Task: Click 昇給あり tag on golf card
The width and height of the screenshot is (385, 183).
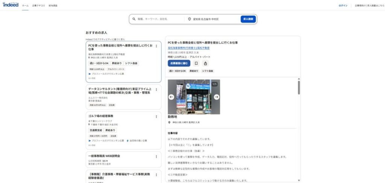Action: [x=110, y=130]
